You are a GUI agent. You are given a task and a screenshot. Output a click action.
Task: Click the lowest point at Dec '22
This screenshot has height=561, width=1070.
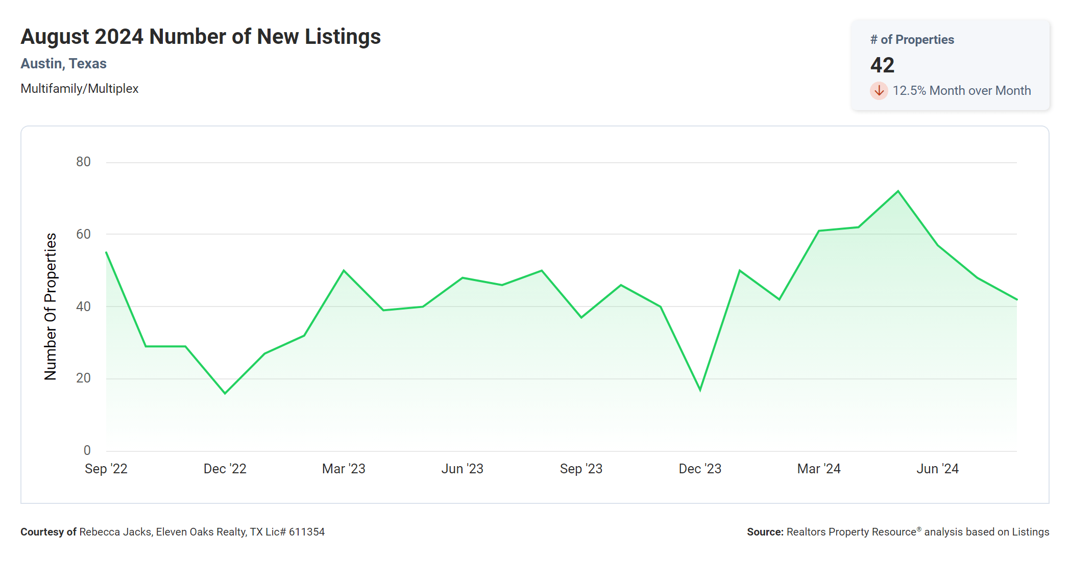click(225, 393)
